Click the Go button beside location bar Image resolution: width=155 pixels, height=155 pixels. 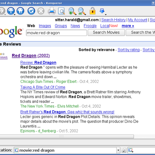point(124,150)
